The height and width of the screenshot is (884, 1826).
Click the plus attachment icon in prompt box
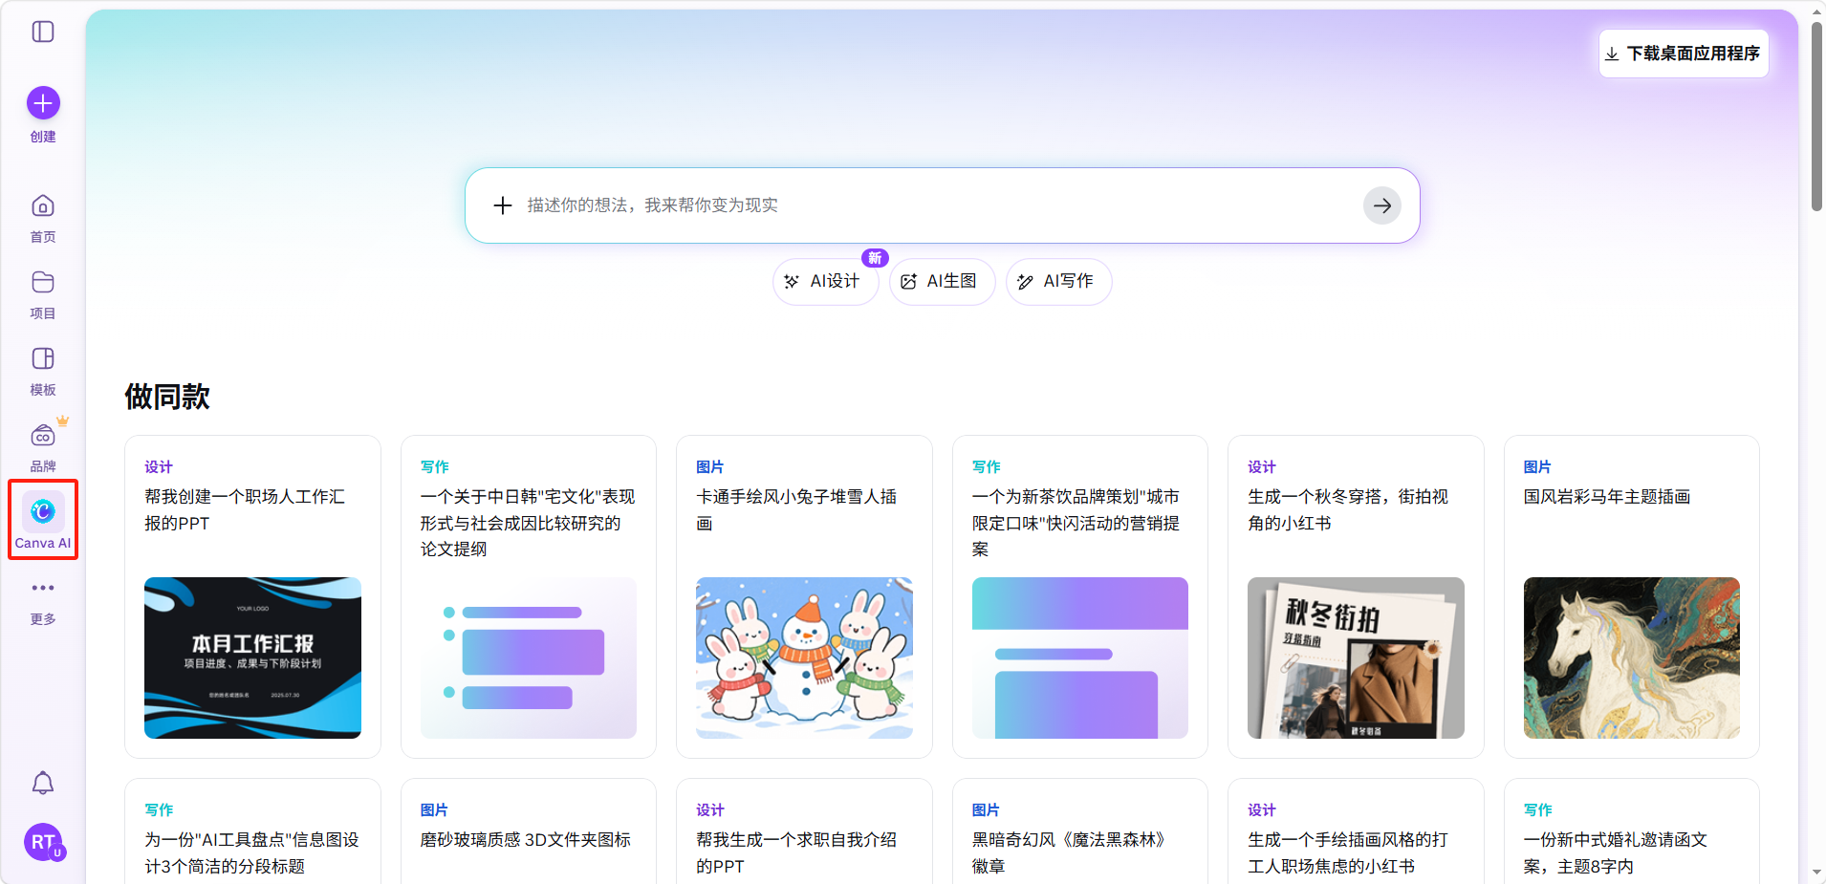[503, 205]
